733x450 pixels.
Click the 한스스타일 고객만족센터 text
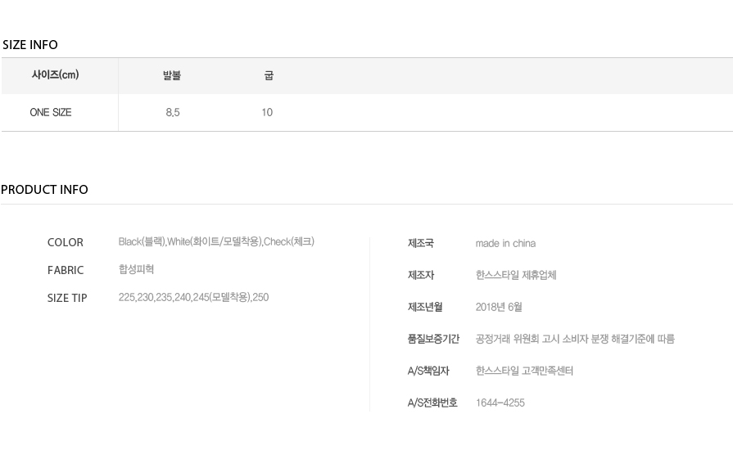[x=524, y=371]
